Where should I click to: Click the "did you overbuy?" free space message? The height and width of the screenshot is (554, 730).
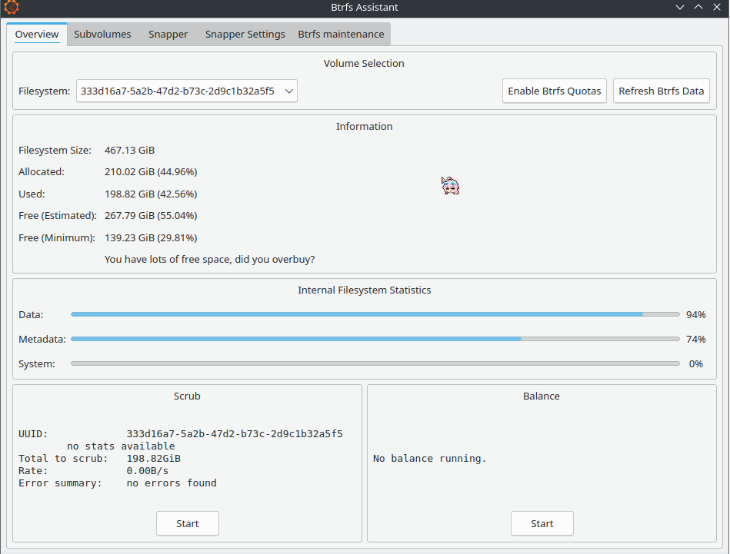(209, 260)
